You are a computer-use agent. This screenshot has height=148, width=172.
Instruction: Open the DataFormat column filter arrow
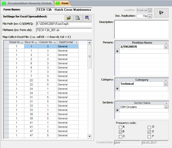(76, 43)
